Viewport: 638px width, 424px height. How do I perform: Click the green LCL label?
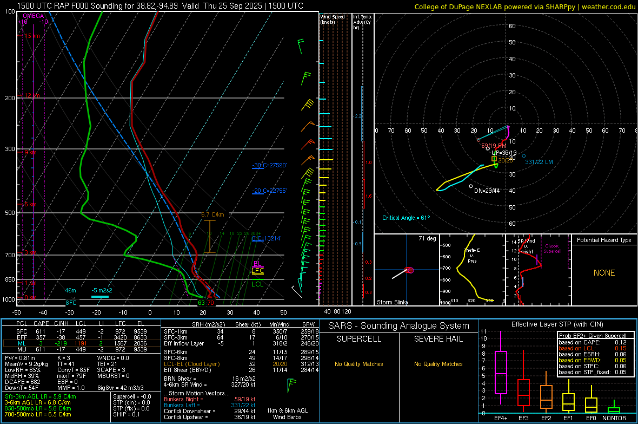257,284
